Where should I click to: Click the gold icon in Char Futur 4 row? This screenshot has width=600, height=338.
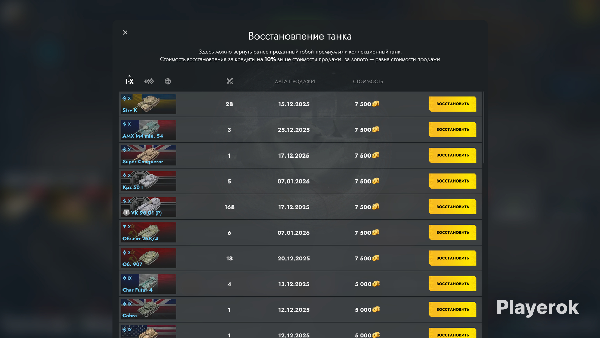click(376, 284)
